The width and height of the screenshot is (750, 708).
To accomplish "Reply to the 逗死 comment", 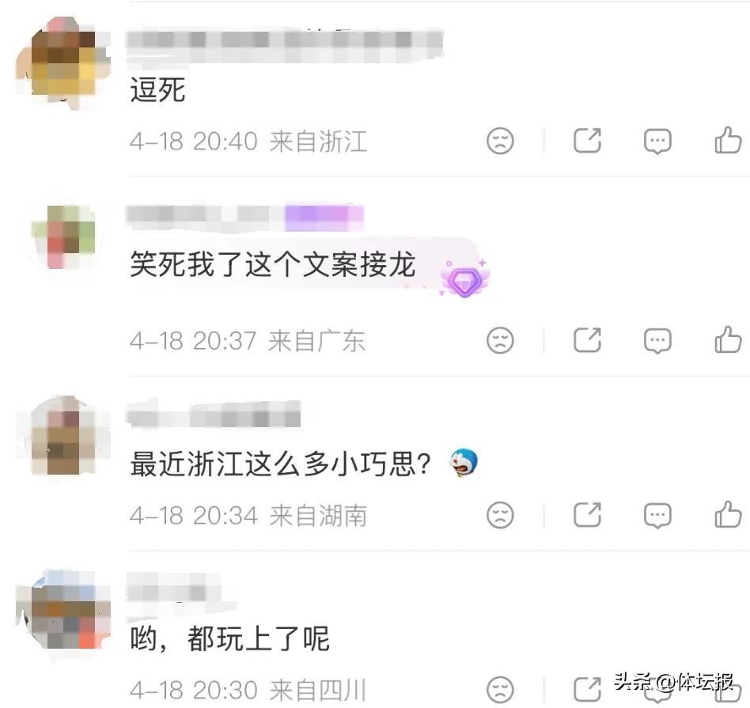I will [x=657, y=141].
